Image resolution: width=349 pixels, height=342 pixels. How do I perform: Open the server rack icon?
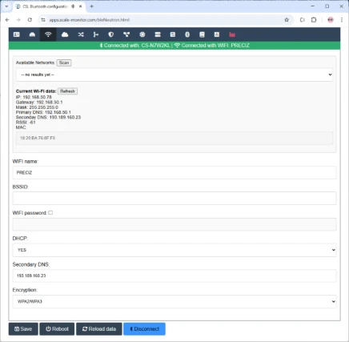[158, 34]
